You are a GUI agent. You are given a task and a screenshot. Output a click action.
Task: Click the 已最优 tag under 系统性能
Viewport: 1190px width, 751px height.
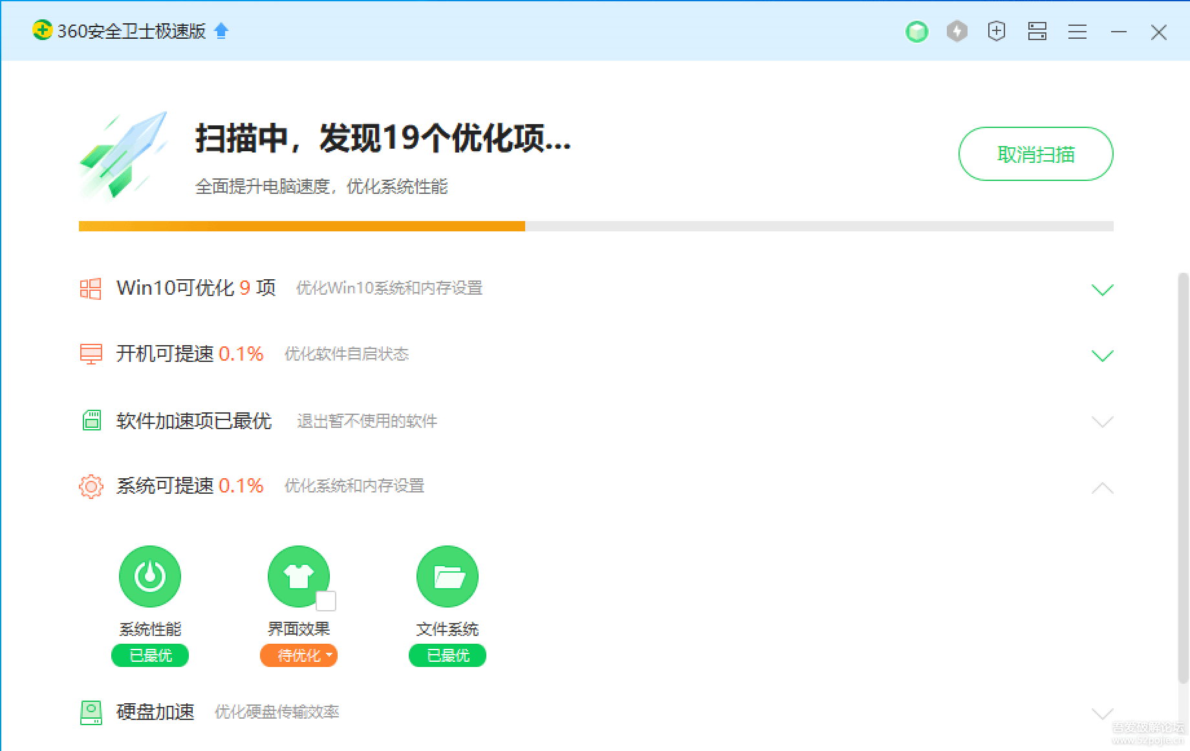149,655
